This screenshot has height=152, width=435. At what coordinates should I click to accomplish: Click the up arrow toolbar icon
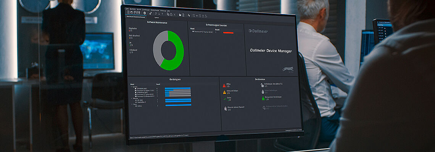coord(162,14)
